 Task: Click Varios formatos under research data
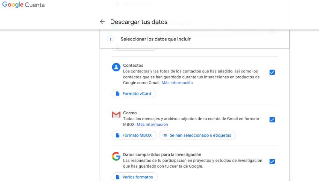pyautogui.click(x=135, y=177)
